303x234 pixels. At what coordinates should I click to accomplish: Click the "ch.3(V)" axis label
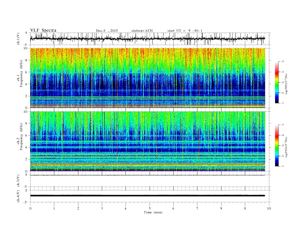pos(18,181)
